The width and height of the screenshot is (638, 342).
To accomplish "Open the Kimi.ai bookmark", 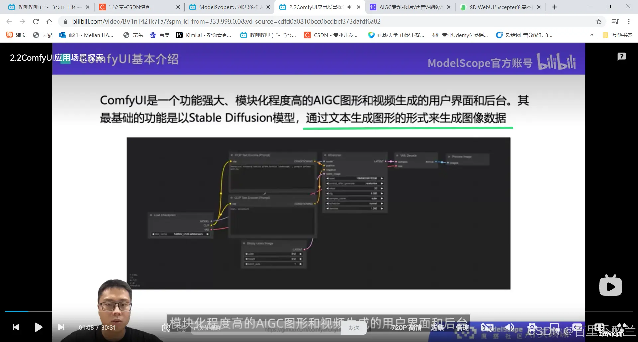I will pos(204,35).
